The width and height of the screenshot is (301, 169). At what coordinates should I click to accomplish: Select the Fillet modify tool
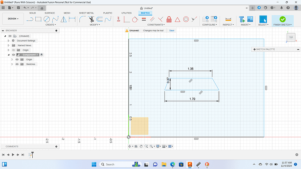pos(82,19)
